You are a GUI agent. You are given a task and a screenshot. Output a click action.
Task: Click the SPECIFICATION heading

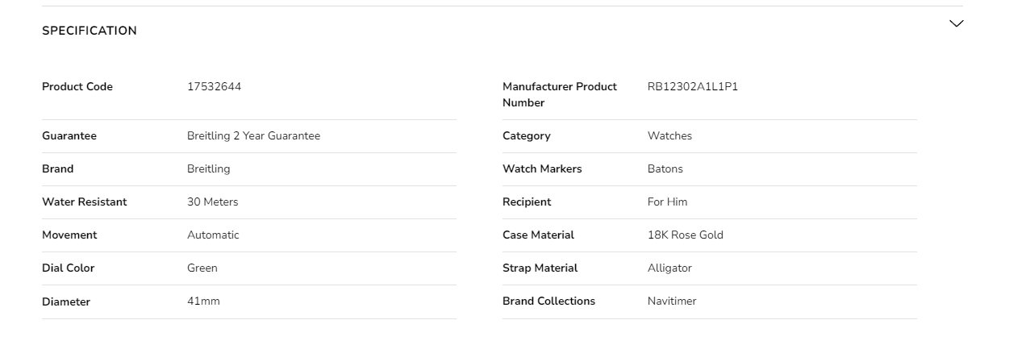point(90,31)
